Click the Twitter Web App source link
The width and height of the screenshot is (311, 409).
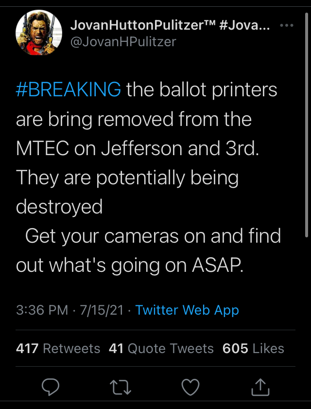187,310
